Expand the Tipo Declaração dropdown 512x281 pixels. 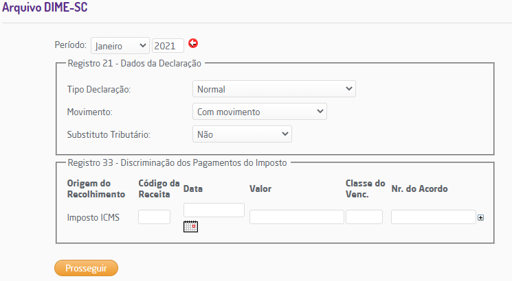tap(274, 89)
